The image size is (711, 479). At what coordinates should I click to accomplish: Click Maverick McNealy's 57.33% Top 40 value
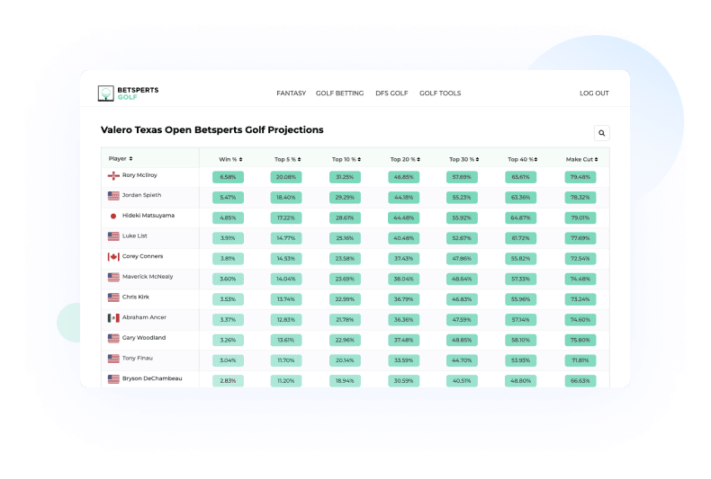(x=520, y=279)
